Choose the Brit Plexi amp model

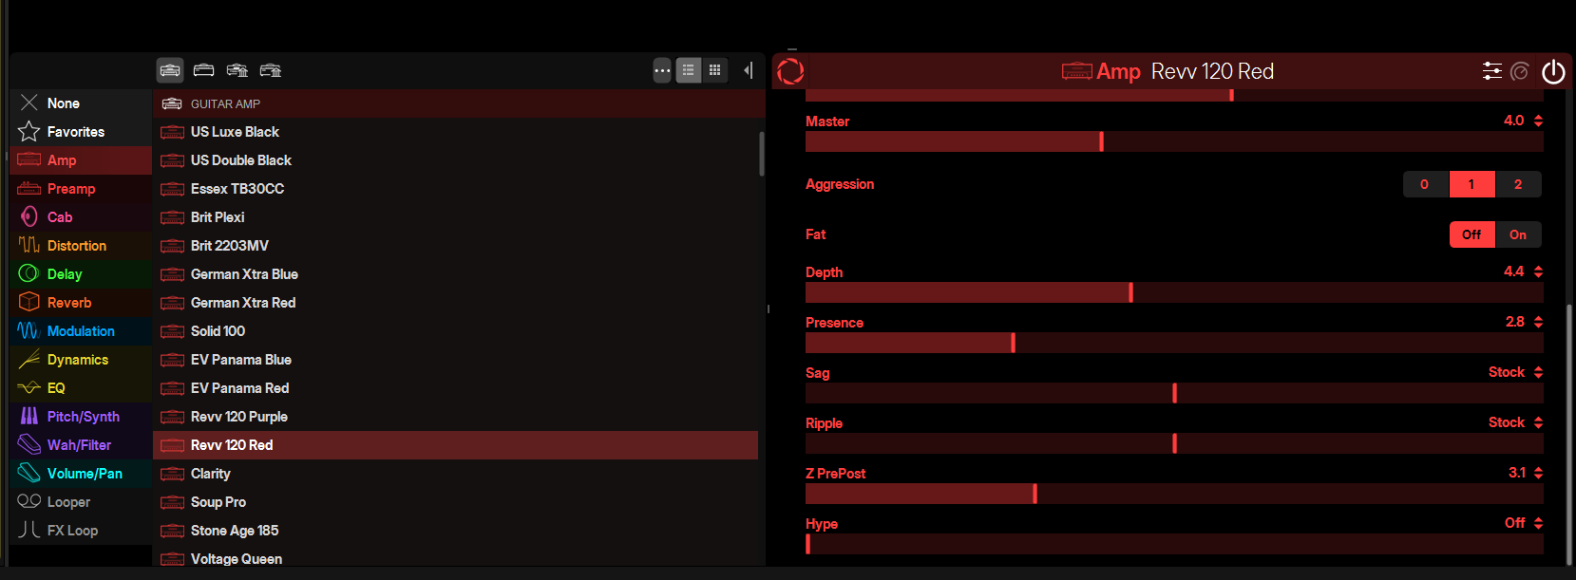pos(218,217)
